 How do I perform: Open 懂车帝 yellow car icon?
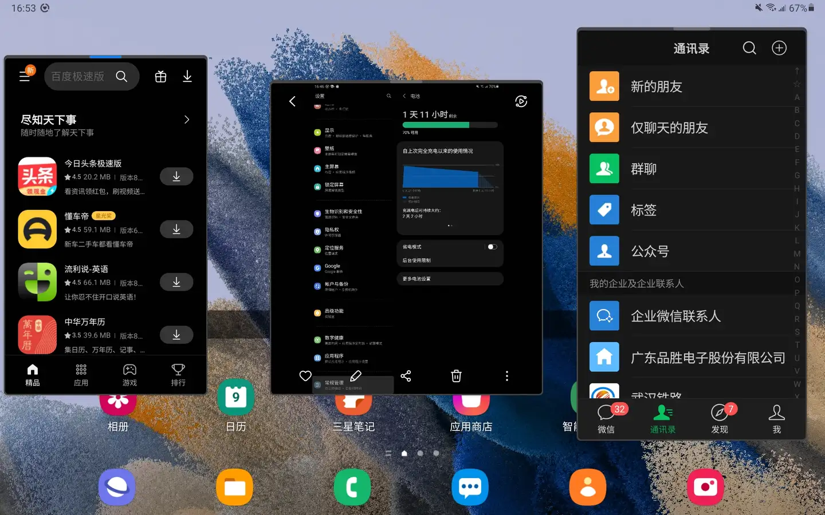37,229
